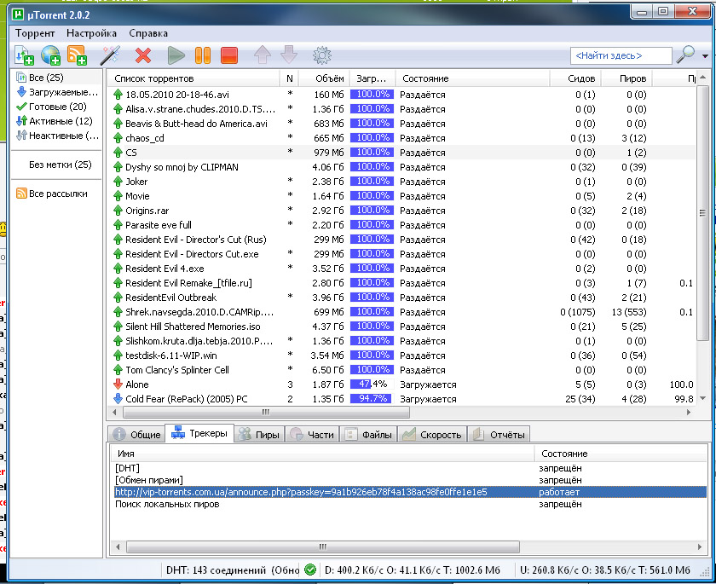The height and width of the screenshot is (584, 716).
Task: Open the Торрент menu
Action: pos(35,33)
